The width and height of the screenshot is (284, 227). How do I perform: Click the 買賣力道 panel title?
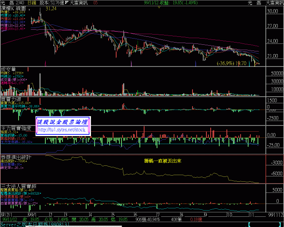coord(11,99)
